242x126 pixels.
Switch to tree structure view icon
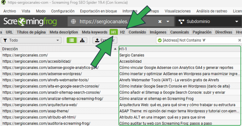tap(82, 40)
